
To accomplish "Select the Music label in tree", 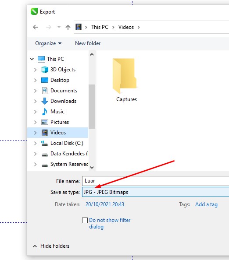I will pyautogui.click(x=57, y=112).
